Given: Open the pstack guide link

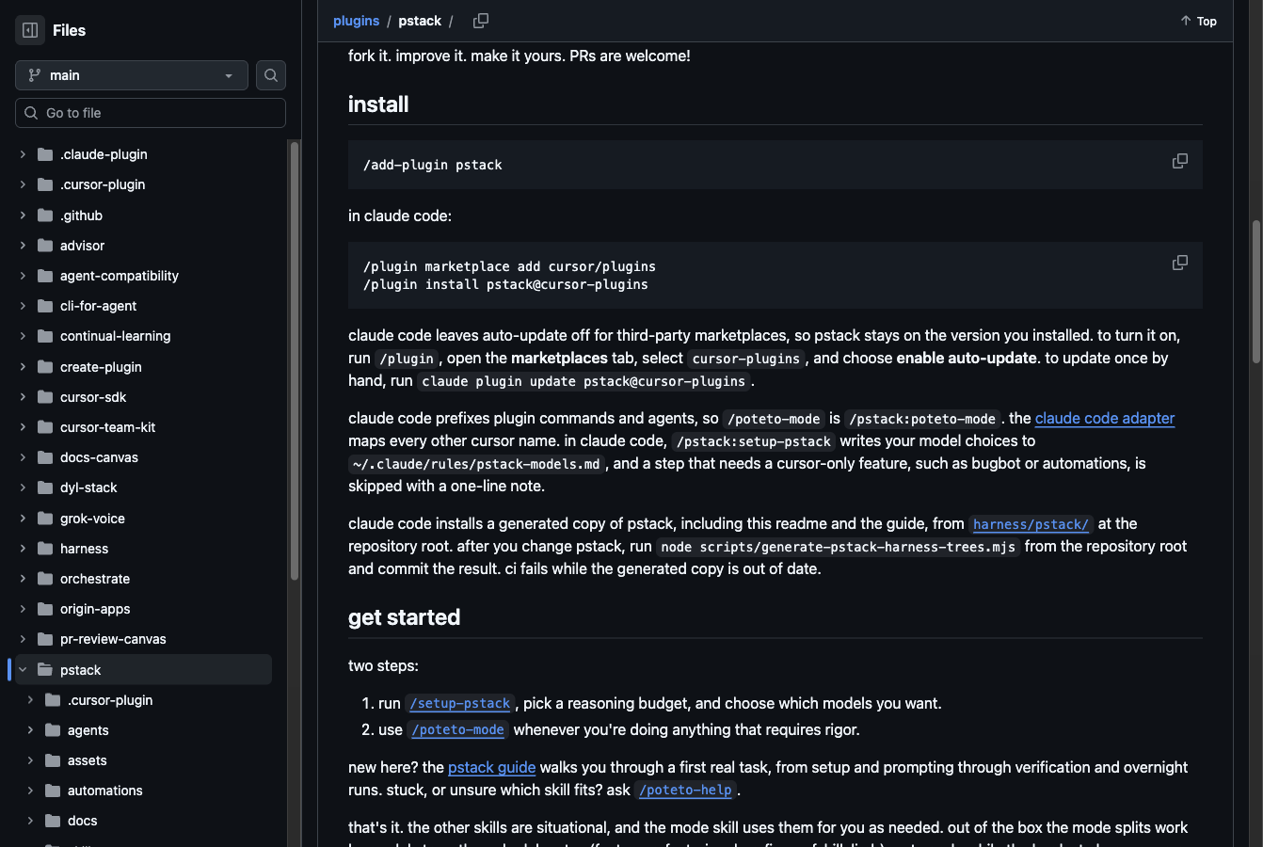Looking at the screenshot, I should 491,767.
